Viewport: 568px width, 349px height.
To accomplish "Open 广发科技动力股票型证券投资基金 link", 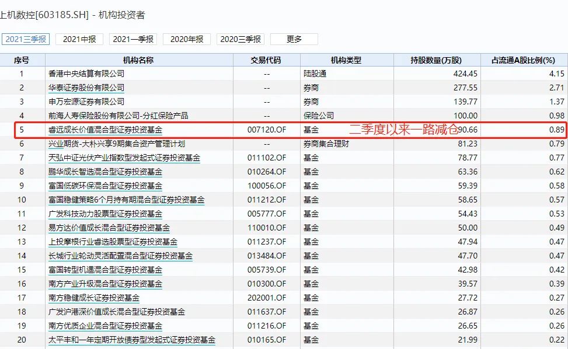I will [105, 214].
